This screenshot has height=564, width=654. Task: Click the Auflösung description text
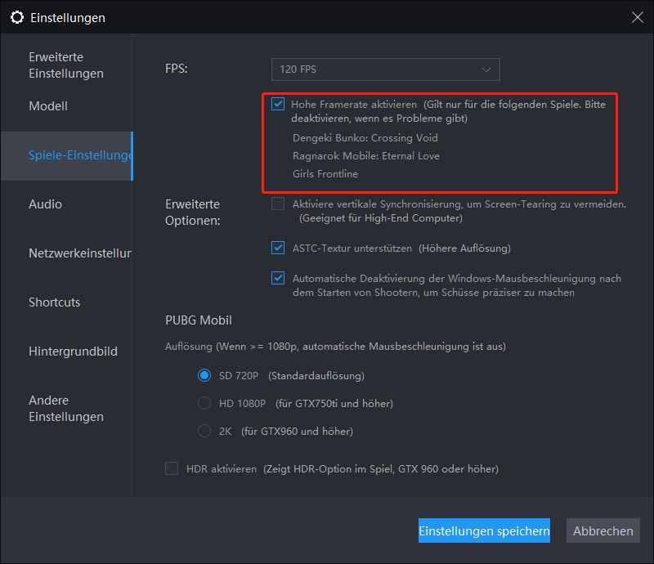[335, 347]
